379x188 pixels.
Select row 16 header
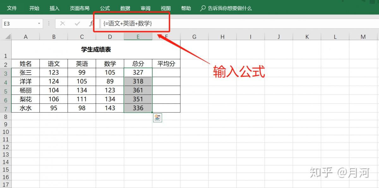(x=6, y=177)
